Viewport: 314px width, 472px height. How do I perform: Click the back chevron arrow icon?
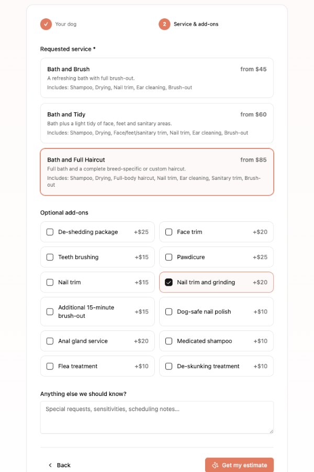[50, 465]
